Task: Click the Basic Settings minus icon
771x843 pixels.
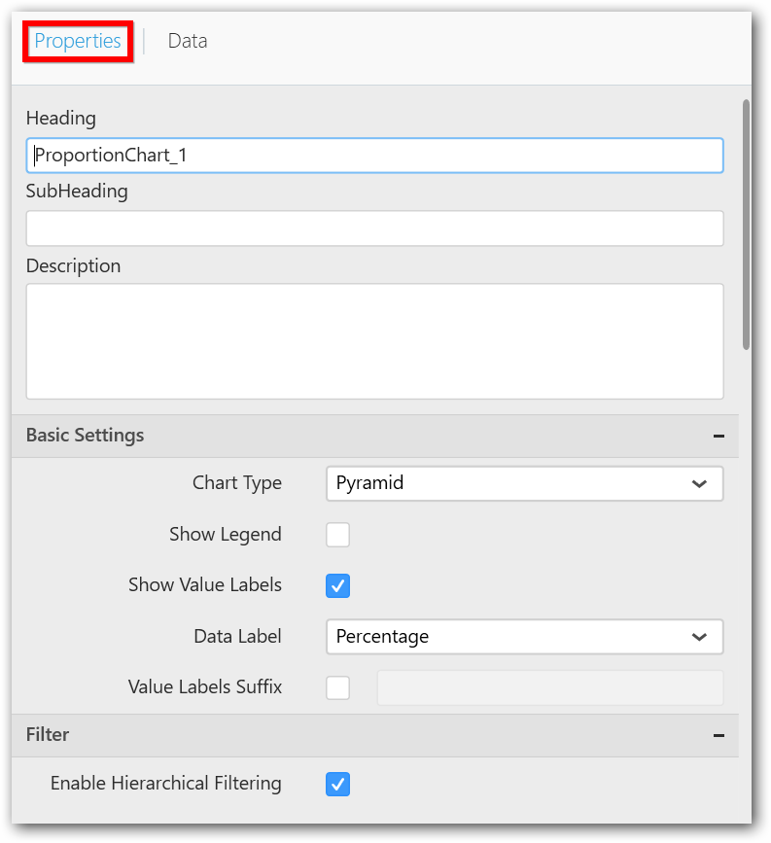Action: [x=718, y=437]
